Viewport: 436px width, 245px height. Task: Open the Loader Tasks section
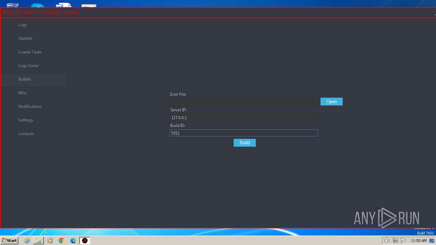(x=33, y=52)
